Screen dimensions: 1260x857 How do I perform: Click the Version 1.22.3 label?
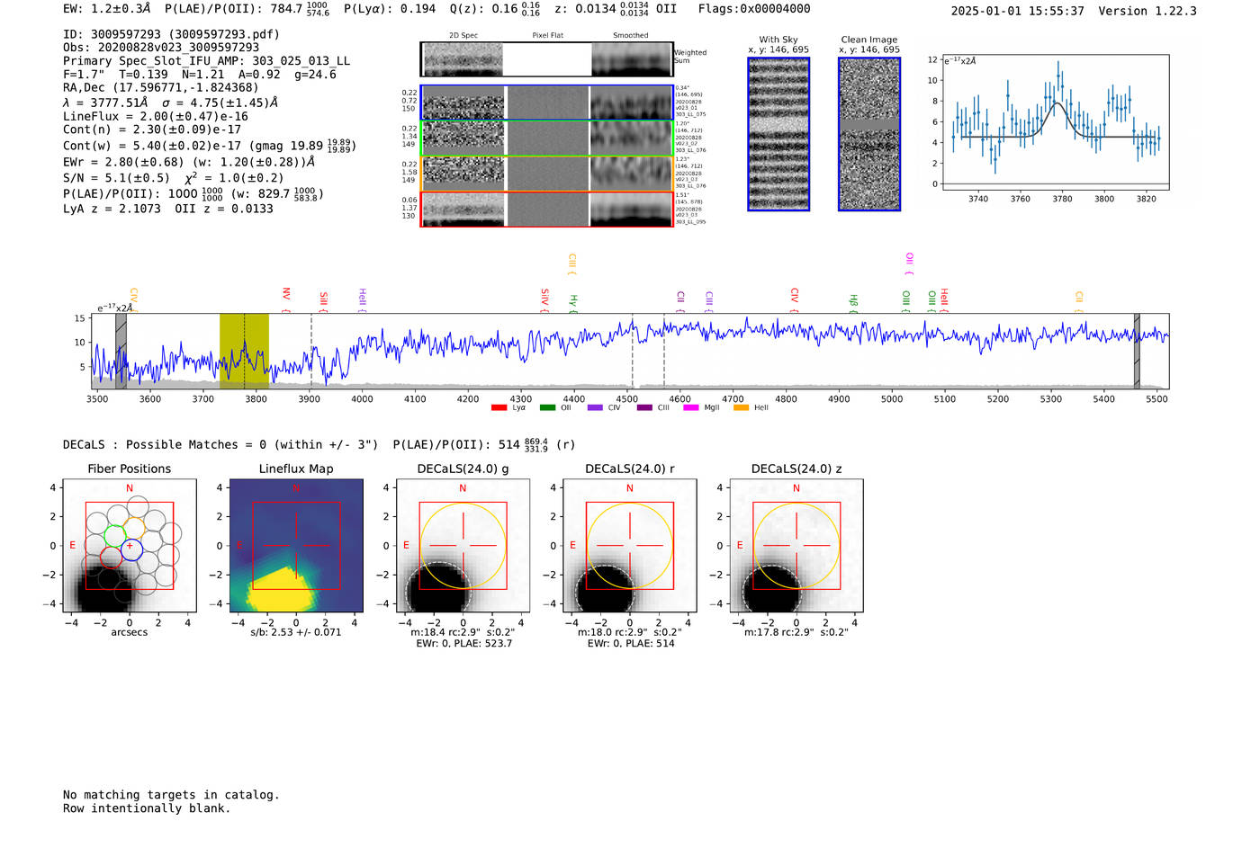pyautogui.click(x=1147, y=11)
